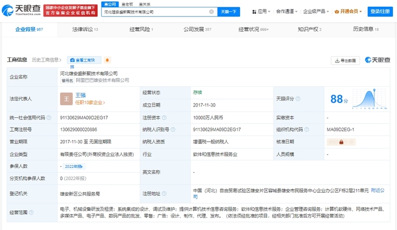Image resolution: width=397 pixels, height=230 pixels.
Task: Switch to the 经营风险 tab
Action: click(141, 29)
